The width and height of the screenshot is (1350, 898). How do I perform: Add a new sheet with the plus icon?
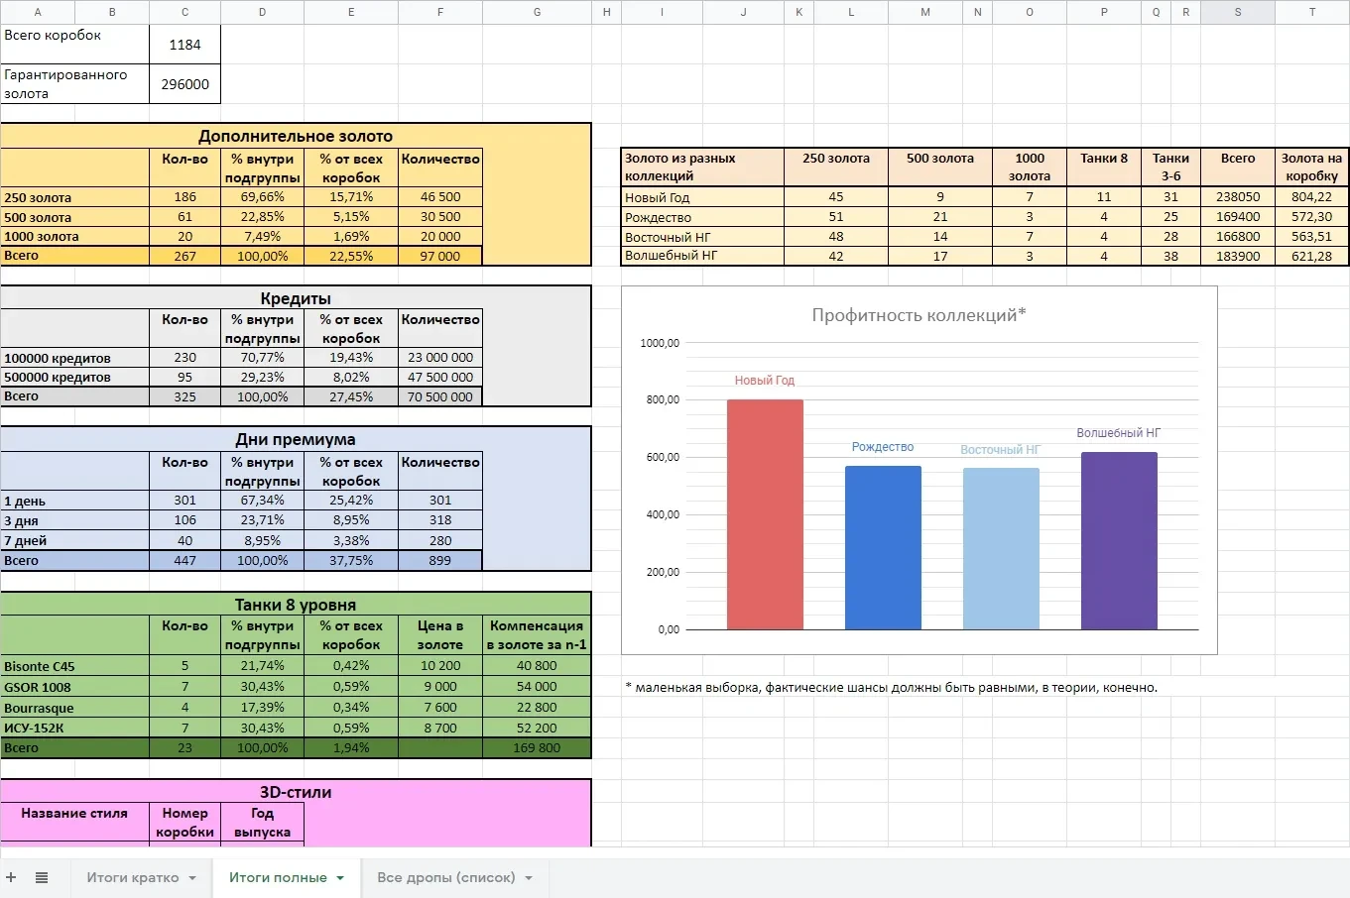point(12,877)
